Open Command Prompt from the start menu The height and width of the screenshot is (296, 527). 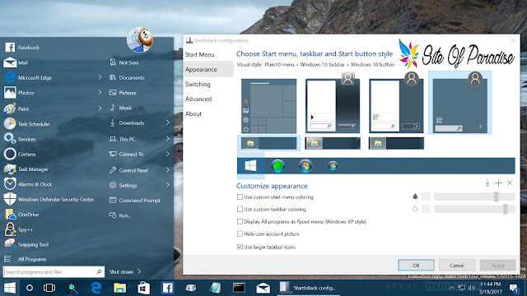click(134, 201)
